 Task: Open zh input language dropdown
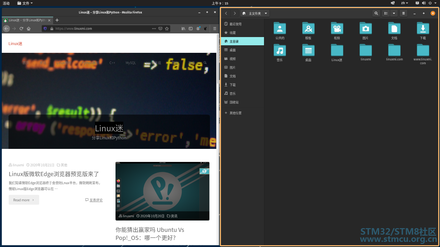[x=405, y=3]
